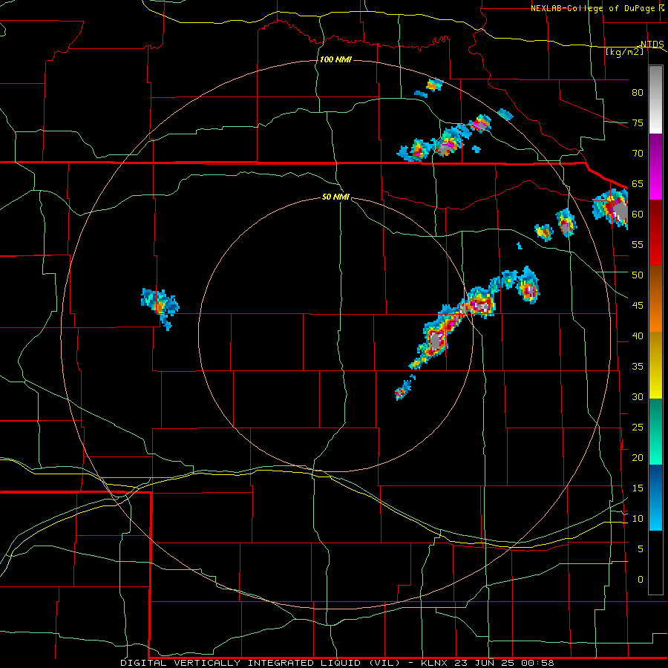Click the 70 value on the scale
This screenshot has height=668, width=668.
point(638,154)
